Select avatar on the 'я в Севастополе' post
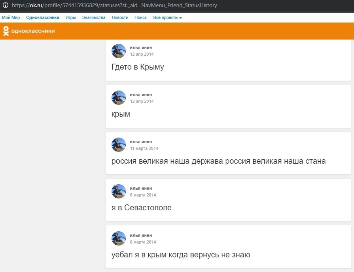This screenshot has height=272, width=354. coord(119,191)
